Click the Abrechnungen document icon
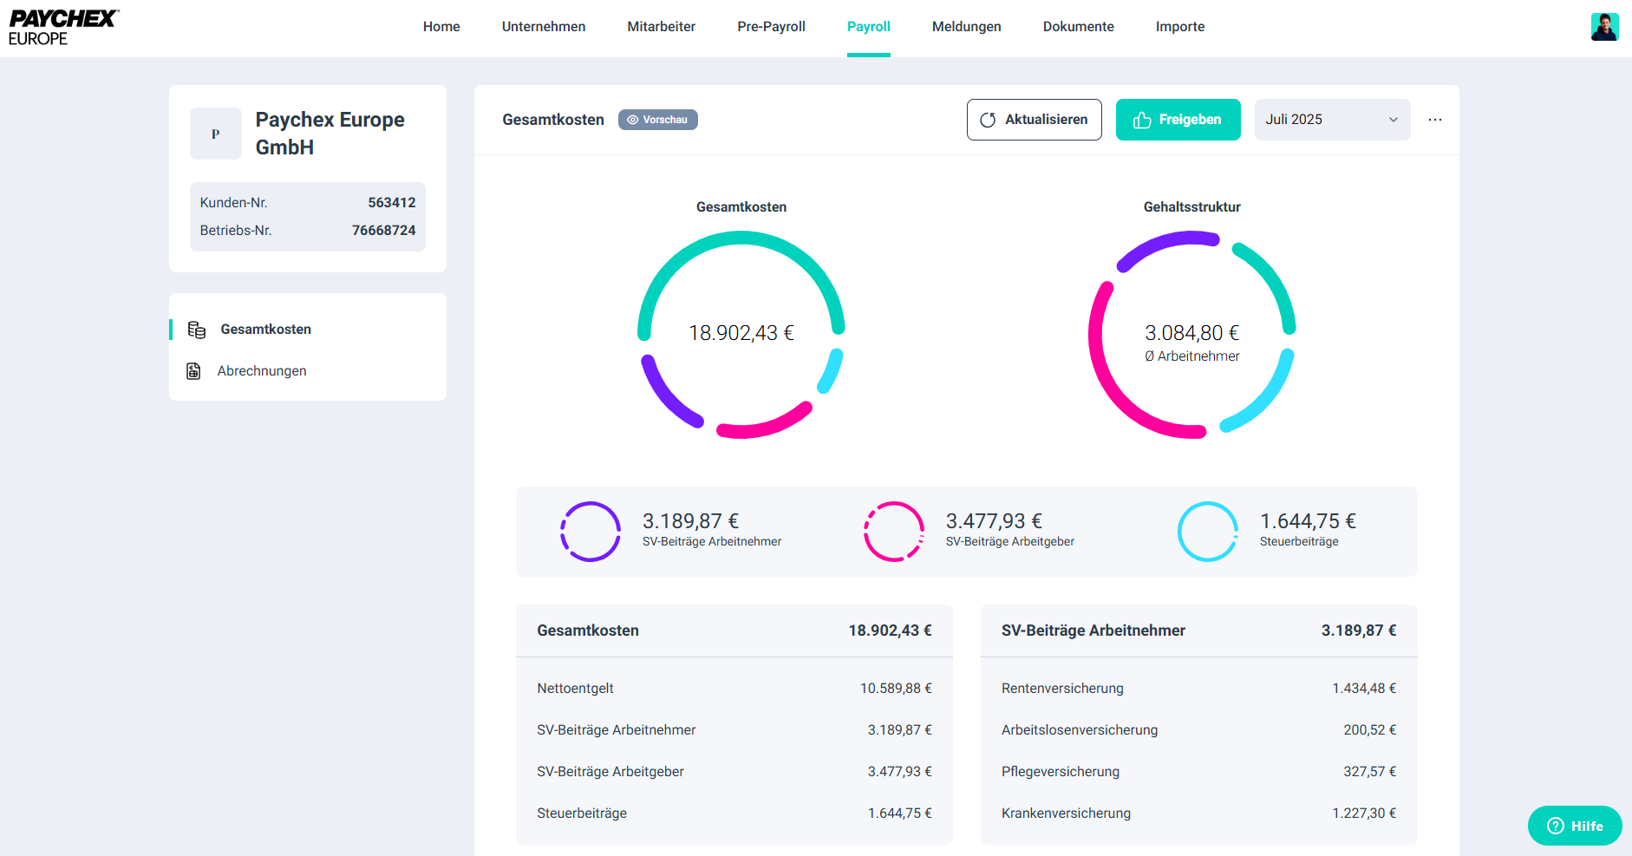This screenshot has height=856, width=1632. [x=193, y=371]
